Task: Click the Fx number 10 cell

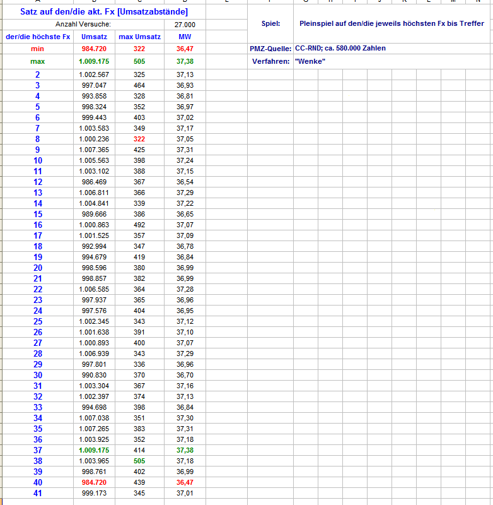Action: point(38,160)
